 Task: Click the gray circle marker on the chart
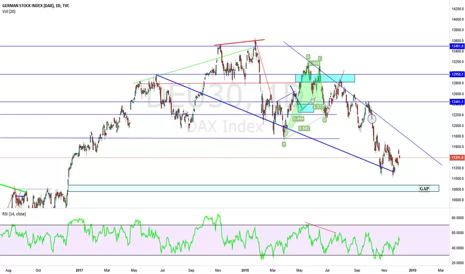click(x=372, y=119)
